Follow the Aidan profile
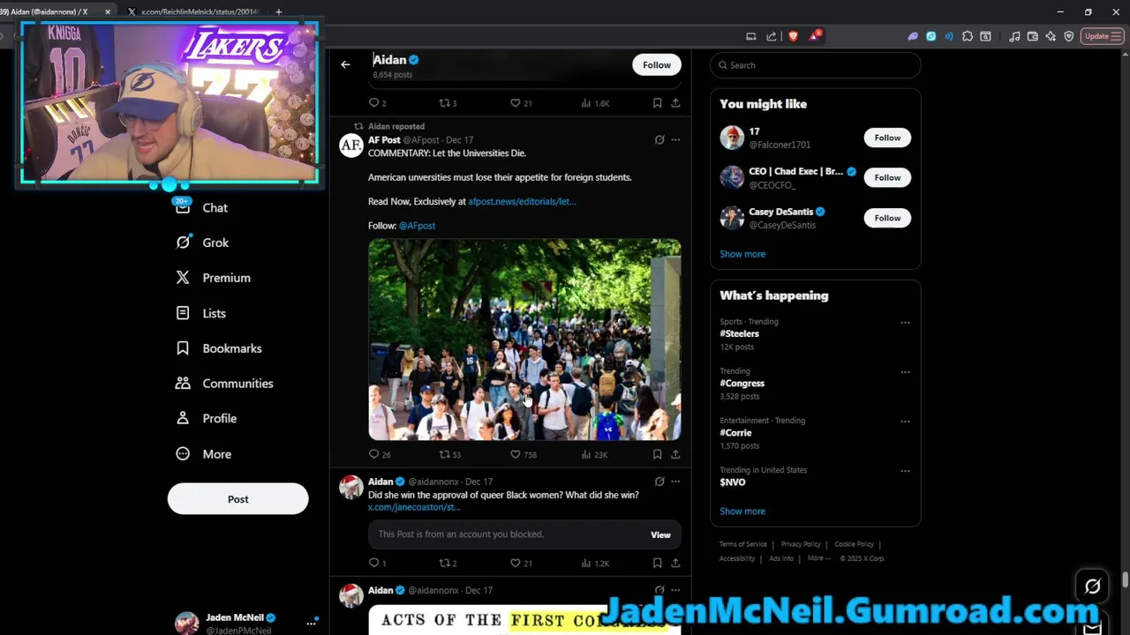Viewport: 1130px width, 635px height. pyautogui.click(x=657, y=64)
